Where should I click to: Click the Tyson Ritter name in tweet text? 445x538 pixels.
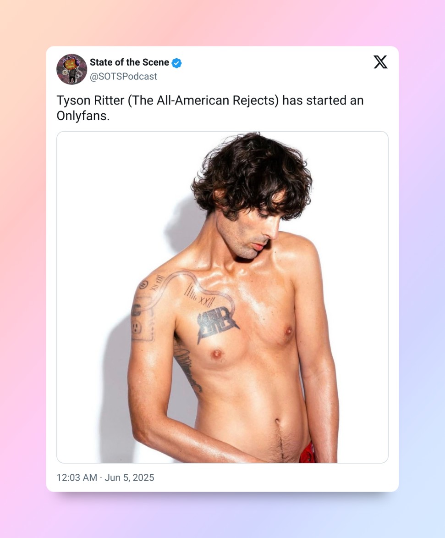point(90,100)
